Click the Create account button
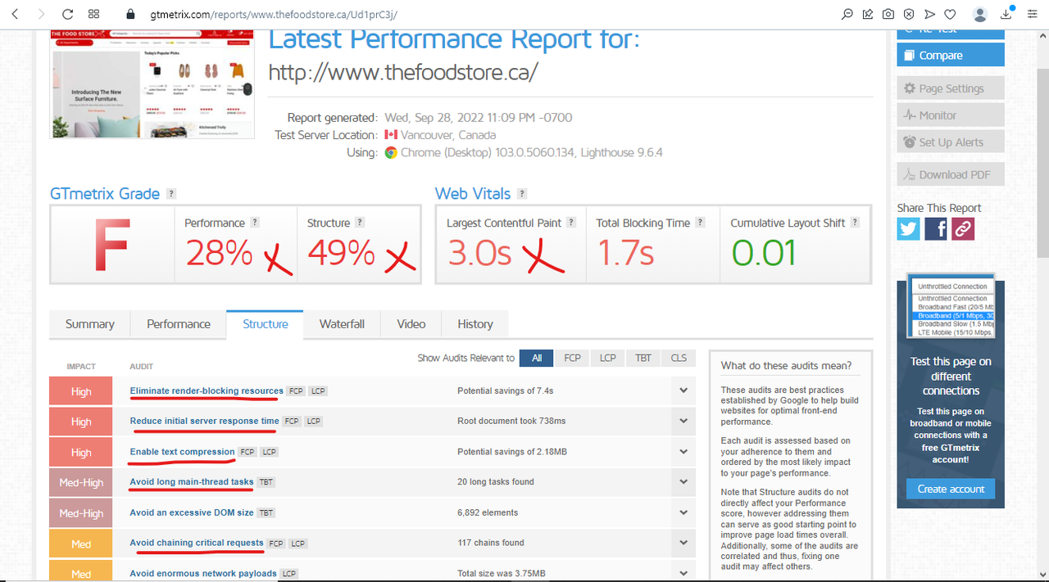 pyautogui.click(x=951, y=489)
